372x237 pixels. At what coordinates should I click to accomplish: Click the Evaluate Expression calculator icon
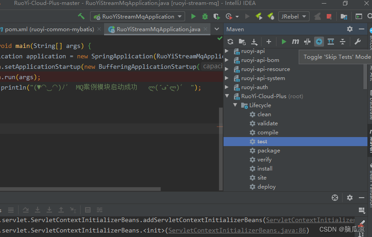point(88,210)
